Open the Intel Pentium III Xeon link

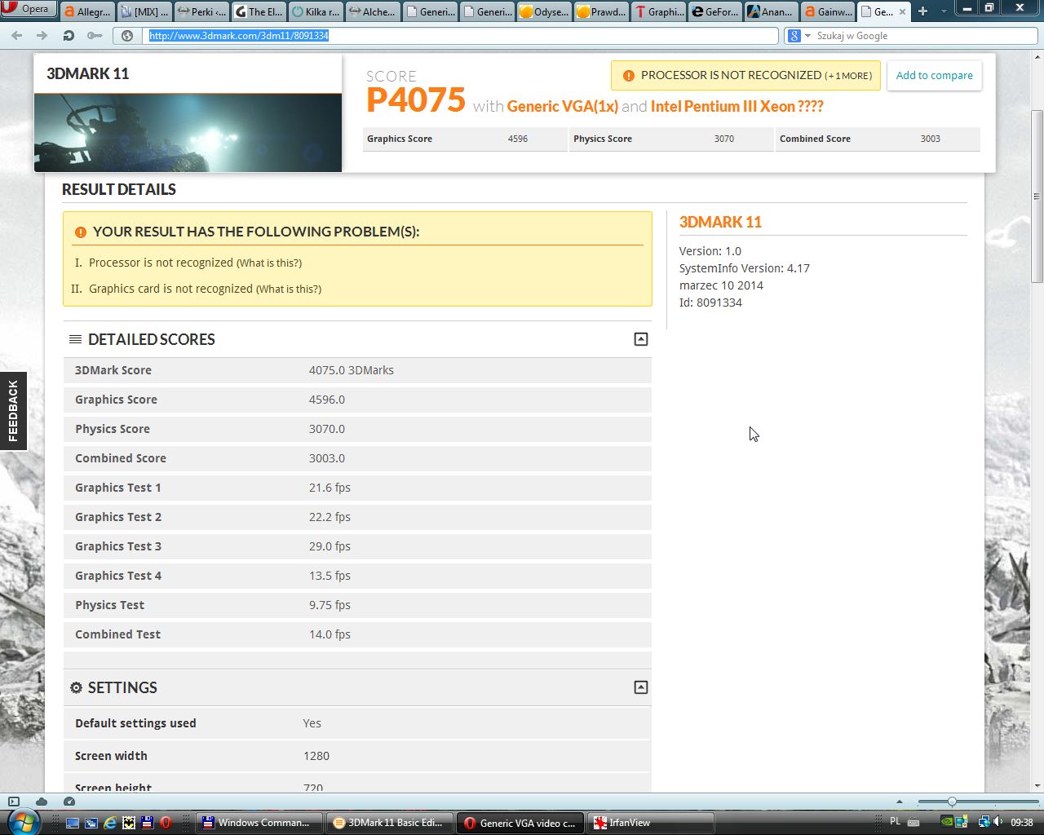tap(737, 106)
